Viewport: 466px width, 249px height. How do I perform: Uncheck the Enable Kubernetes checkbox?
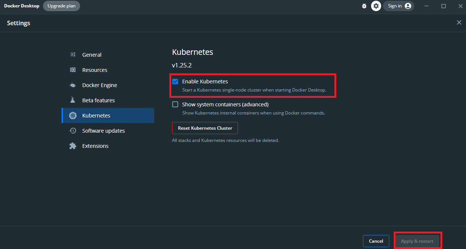tap(175, 82)
